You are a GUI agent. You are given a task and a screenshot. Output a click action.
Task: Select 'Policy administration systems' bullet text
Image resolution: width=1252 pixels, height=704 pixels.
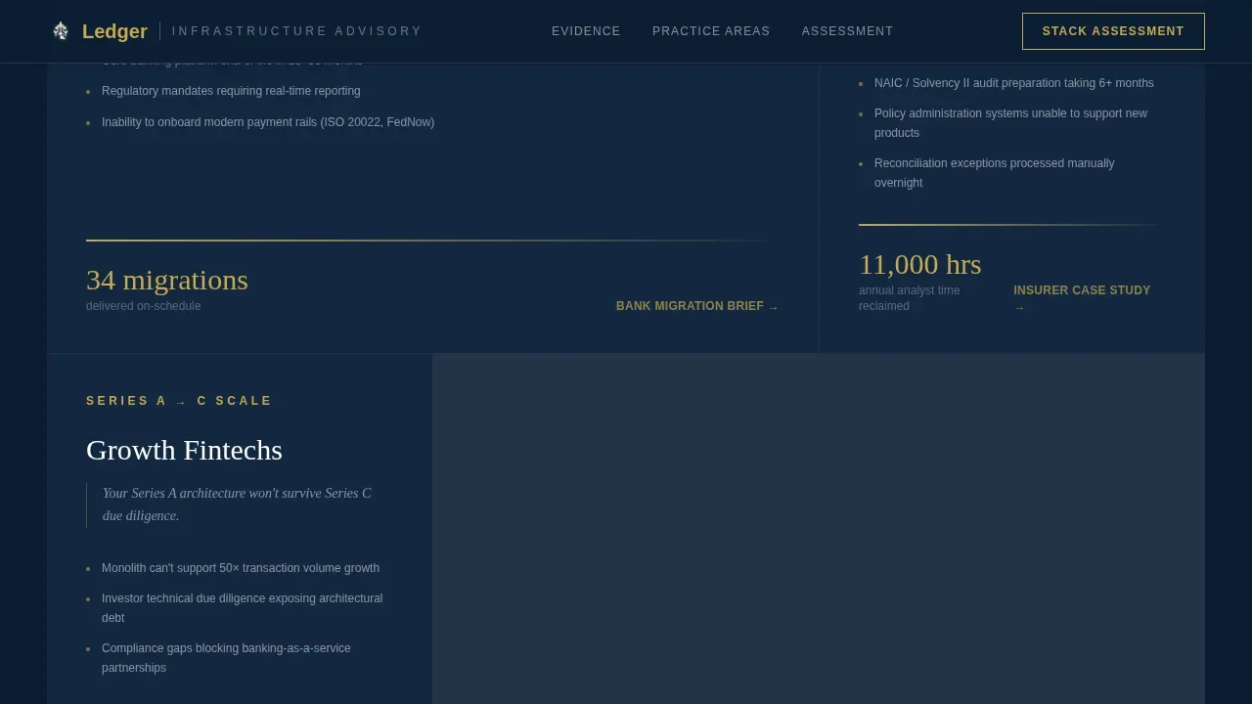[x=1010, y=123]
